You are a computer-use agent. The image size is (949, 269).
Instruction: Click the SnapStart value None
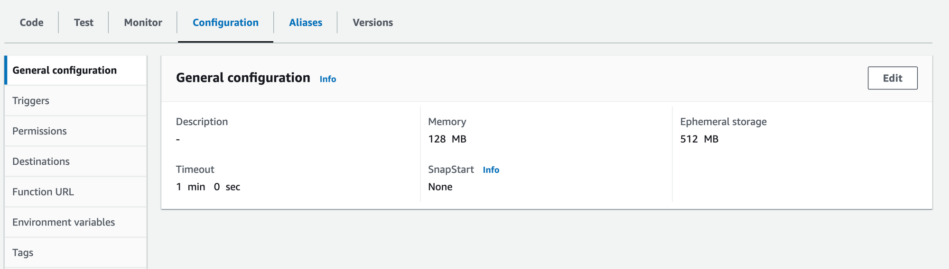[440, 187]
